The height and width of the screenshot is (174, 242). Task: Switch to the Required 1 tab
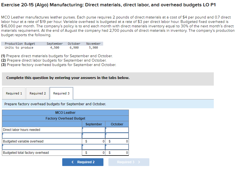point(14,93)
